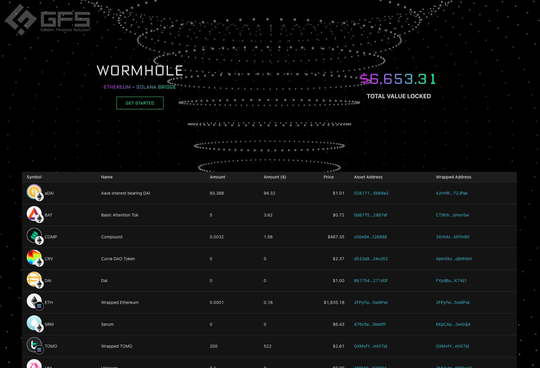The height and width of the screenshot is (368, 540).
Task: Click the SRM price $6.43
Action: coord(338,324)
